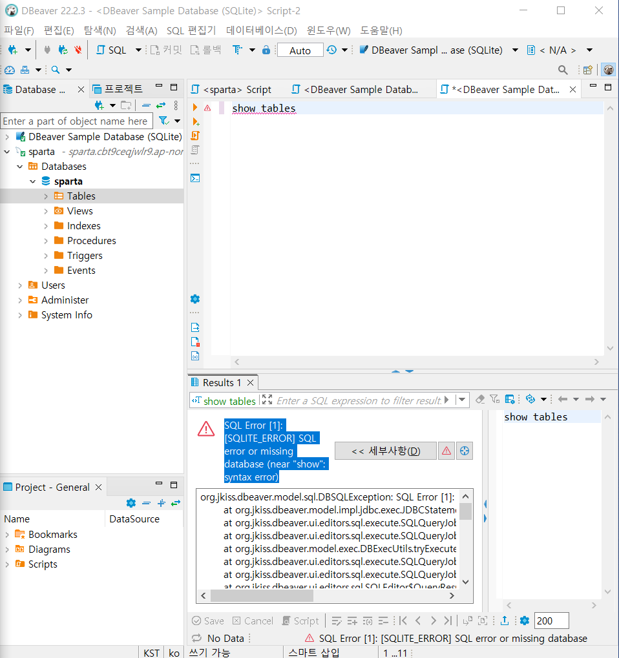The image size is (619, 658).
Task: Open a new SQL script editor
Action: coord(111,50)
